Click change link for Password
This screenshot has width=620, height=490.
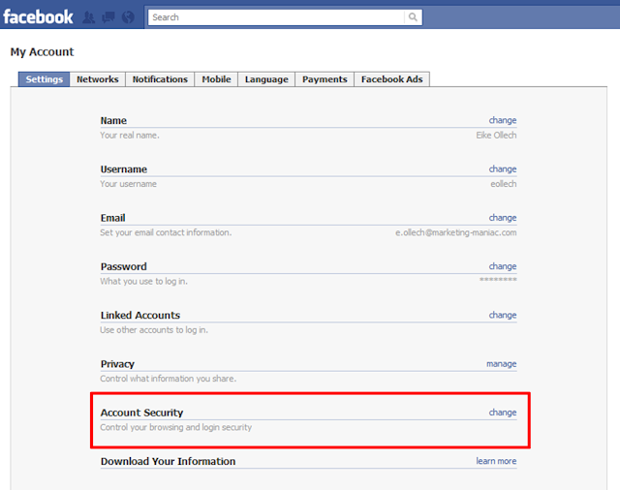pyautogui.click(x=503, y=266)
